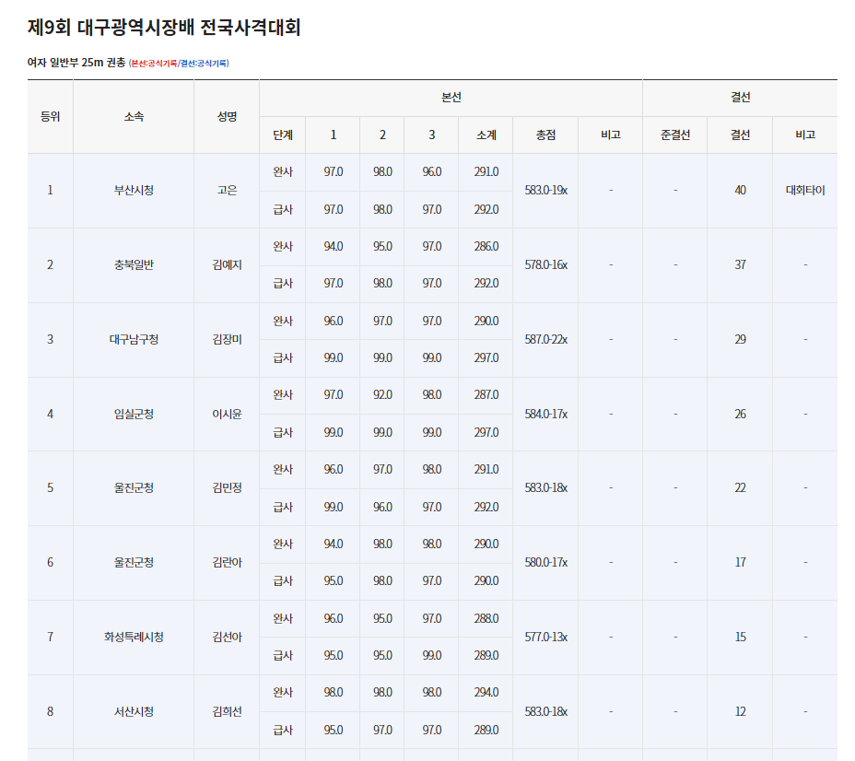Click the 소계 column header
The image size is (855, 761).
(486, 135)
